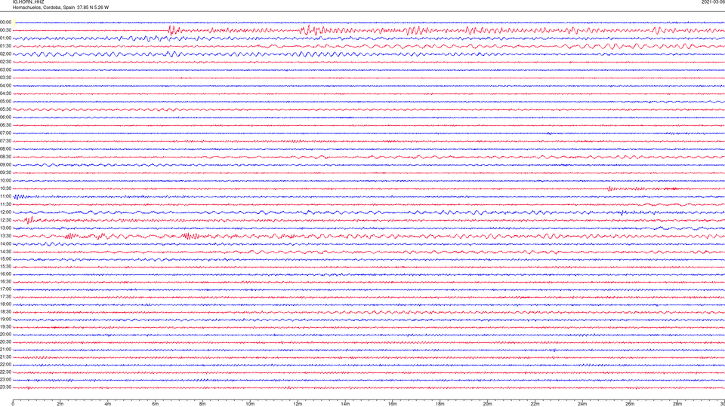725x407 pixels.
Task: Click the 06:00 row label
Action: (5, 118)
